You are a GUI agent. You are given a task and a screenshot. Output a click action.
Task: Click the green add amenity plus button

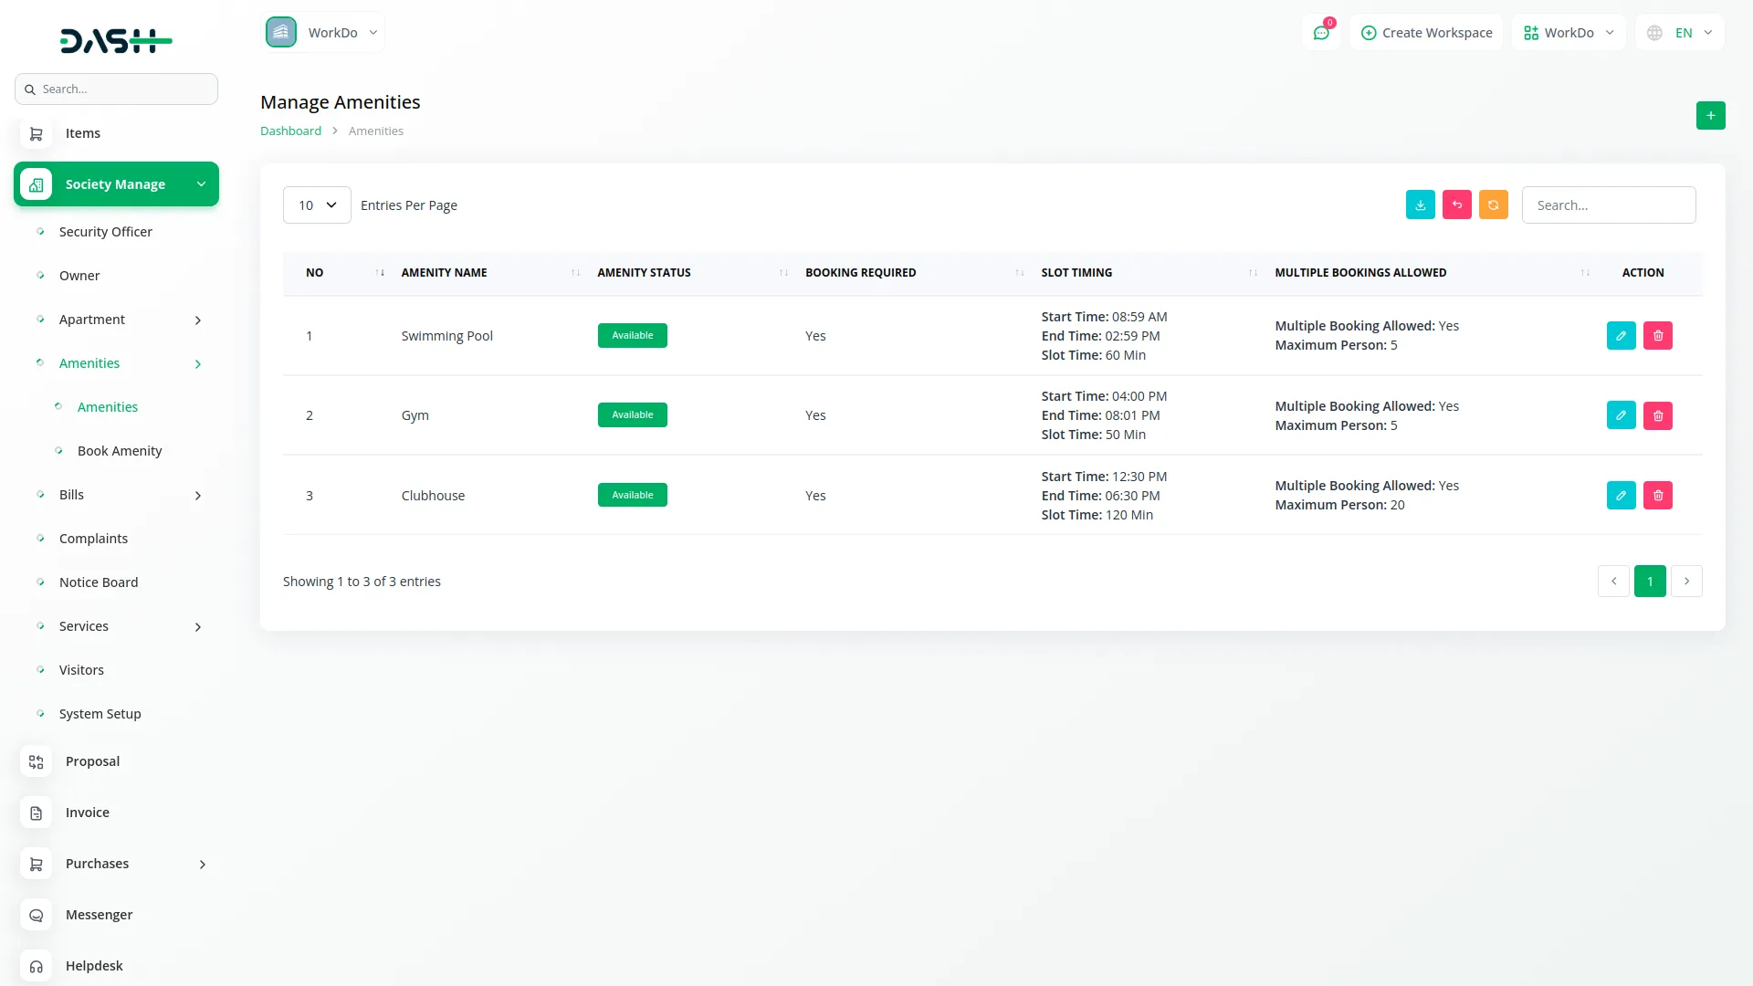pyautogui.click(x=1710, y=116)
